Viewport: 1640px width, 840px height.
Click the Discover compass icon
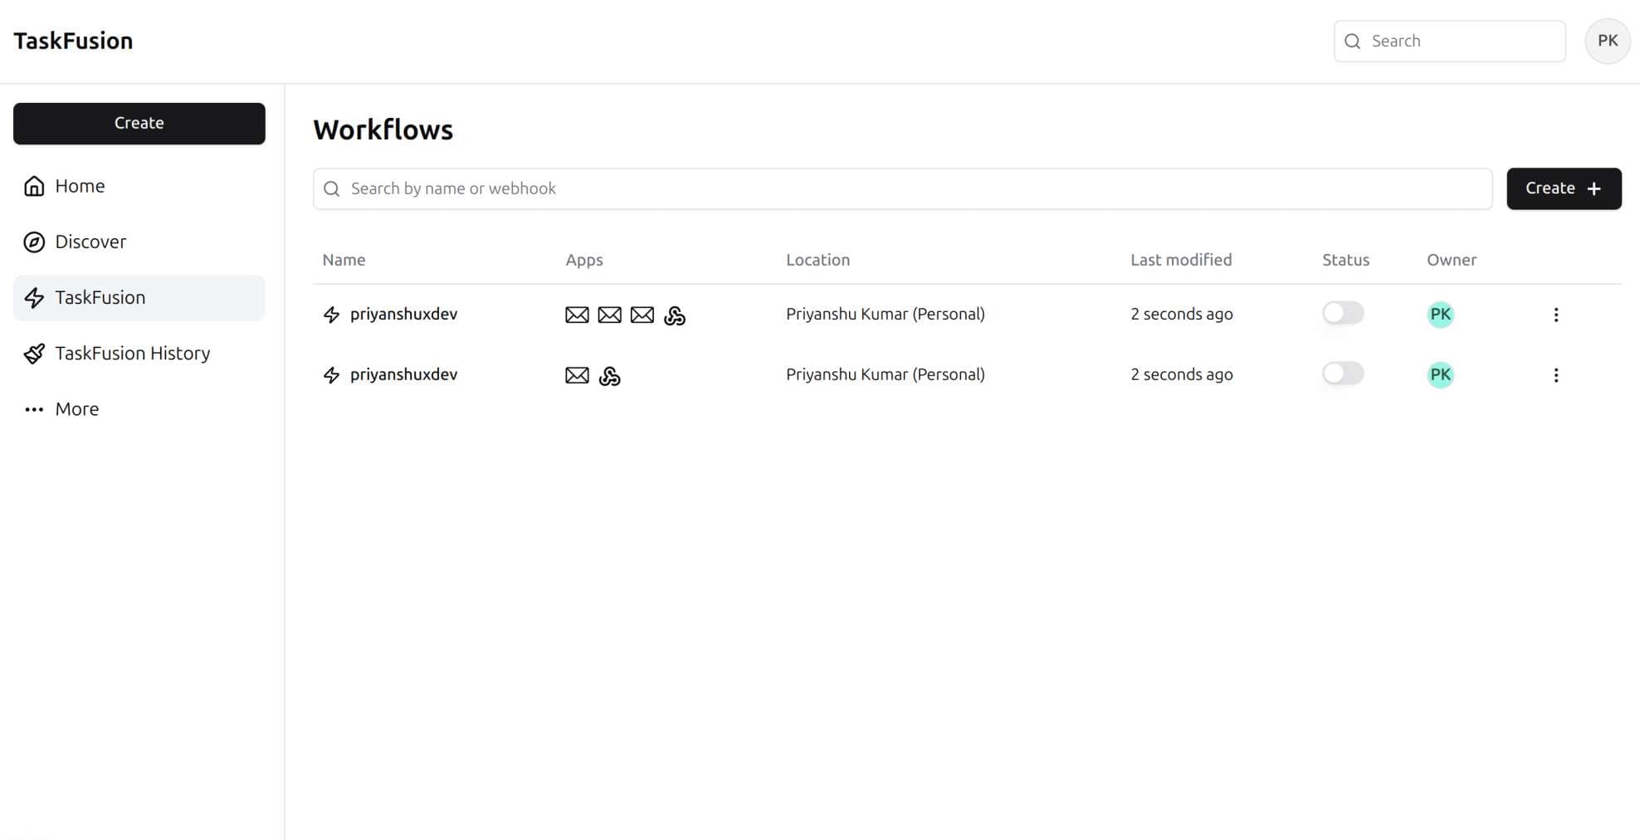pyautogui.click(x=34, y=242)
